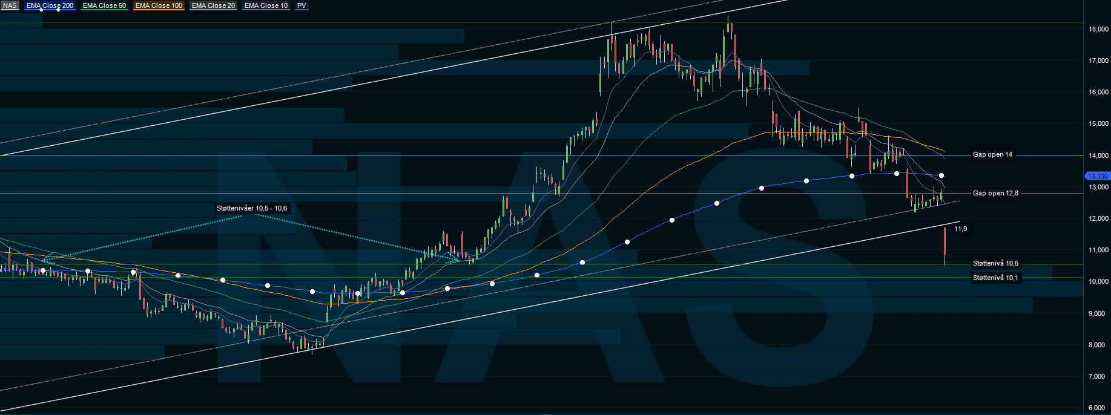Select the PV legend label
1111x415 pixels.
[x=302, y=5]
